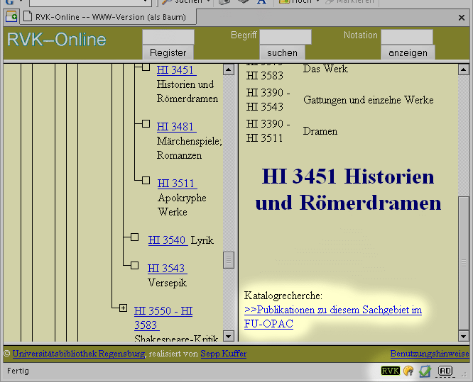Image resolution: width=473 pixels, height=382 pixels.
Task: Click the question mark status bar icon
Action: 408,371
